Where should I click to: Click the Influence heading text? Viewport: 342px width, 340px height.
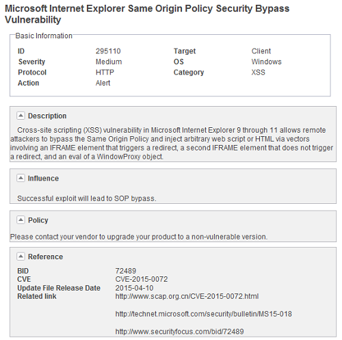43,179
